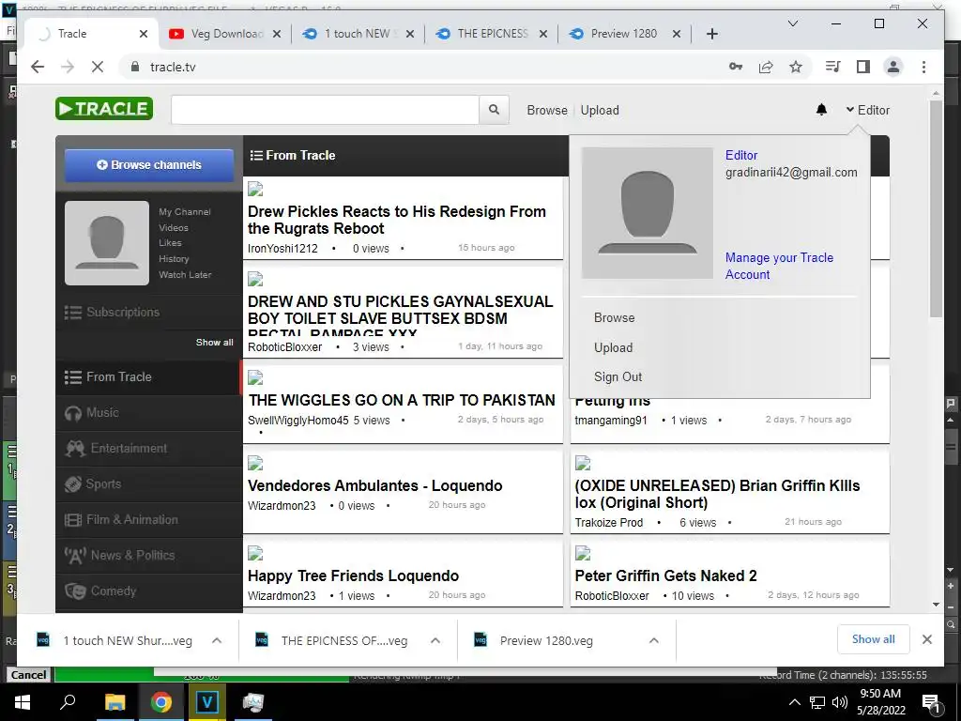Select Upload in account dropdown menu
This screenshot has height=721, width=961.
click(613, 347)
